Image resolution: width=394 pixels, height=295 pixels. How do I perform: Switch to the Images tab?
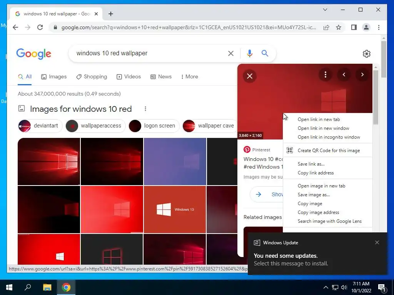(x=54, y=77)
